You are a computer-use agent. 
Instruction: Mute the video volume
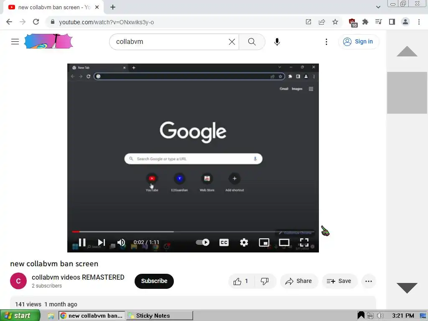point(121,242)
